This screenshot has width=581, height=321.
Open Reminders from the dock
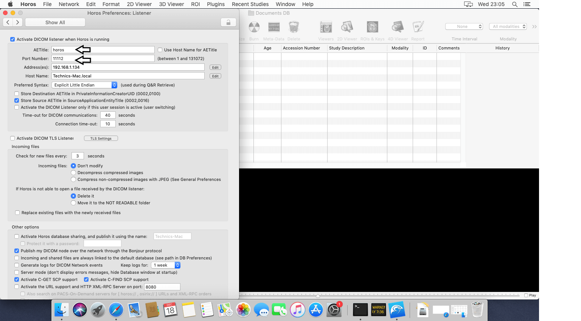pos(207,310)
